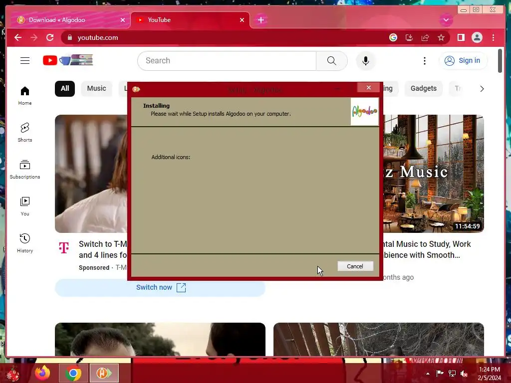Close the YouTube tab

pyautogui.click(x=242, y=20)
